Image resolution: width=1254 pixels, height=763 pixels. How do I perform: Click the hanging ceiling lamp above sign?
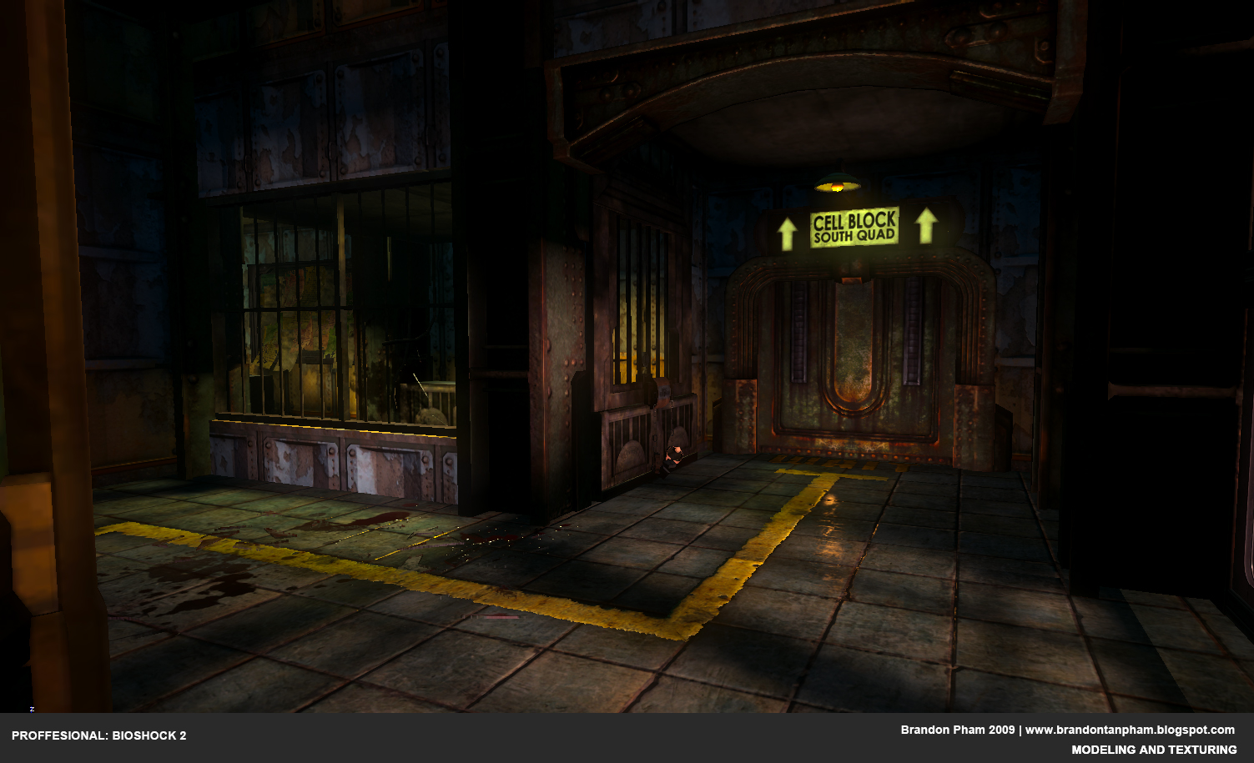click(x=838, y=183)
